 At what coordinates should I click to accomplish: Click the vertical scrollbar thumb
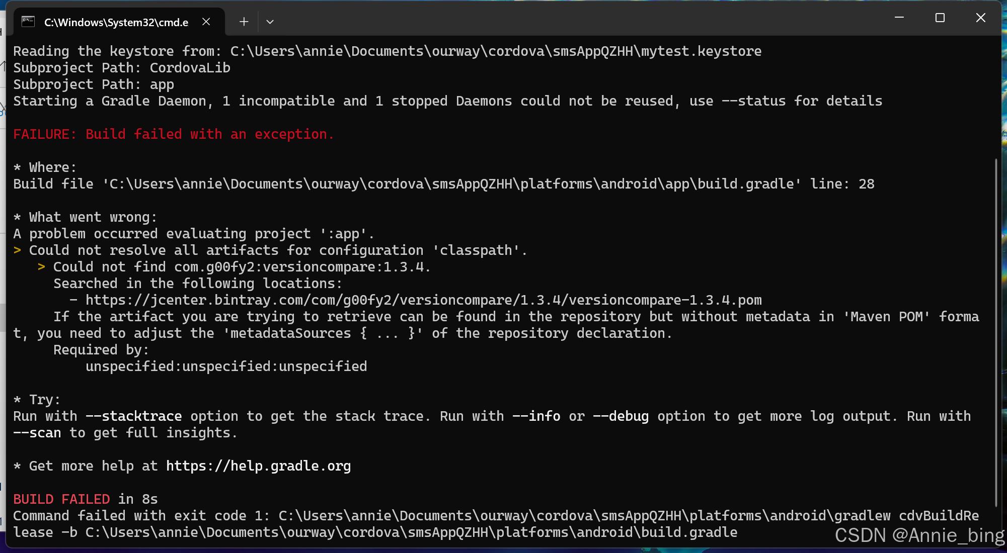click(x=996, y=332)
